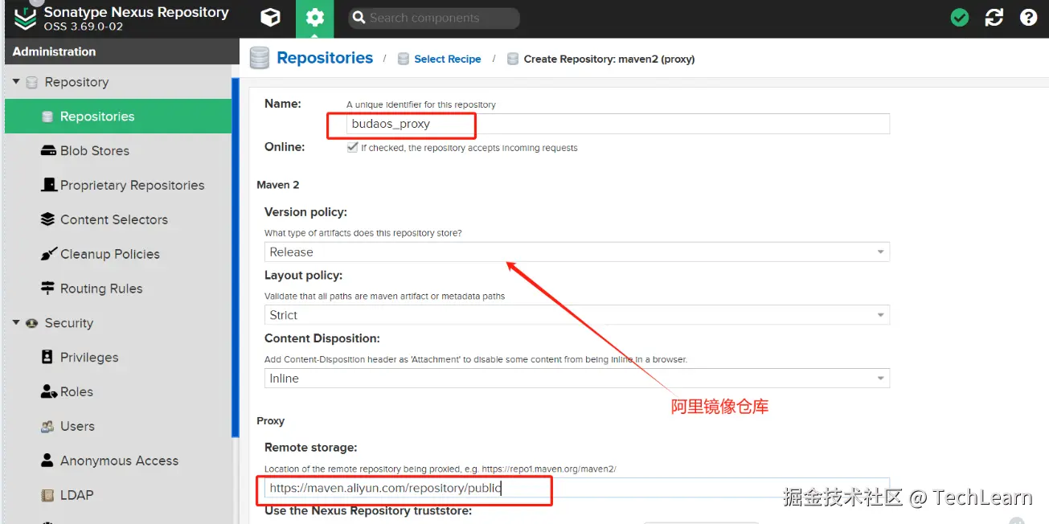Click the Roles people icon
The image size is (1049, 524).
pos(48,391)
